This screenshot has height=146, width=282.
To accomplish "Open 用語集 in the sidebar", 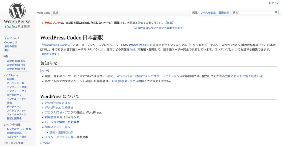I will 11,79.
